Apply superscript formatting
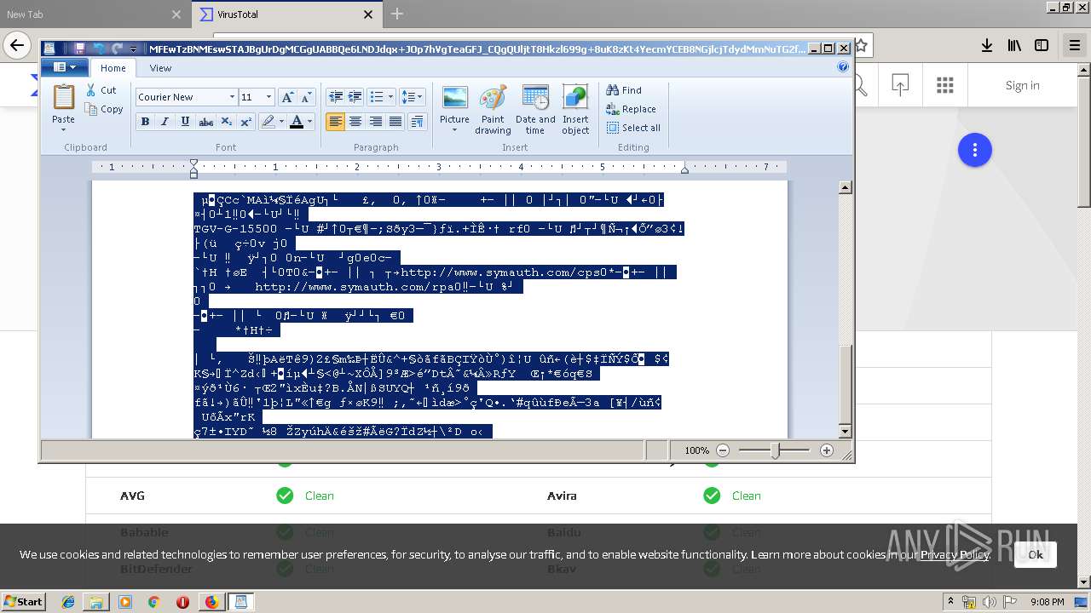Viewport: 1091px width, 613px height. pyautogui.click(x=245, y=122)
